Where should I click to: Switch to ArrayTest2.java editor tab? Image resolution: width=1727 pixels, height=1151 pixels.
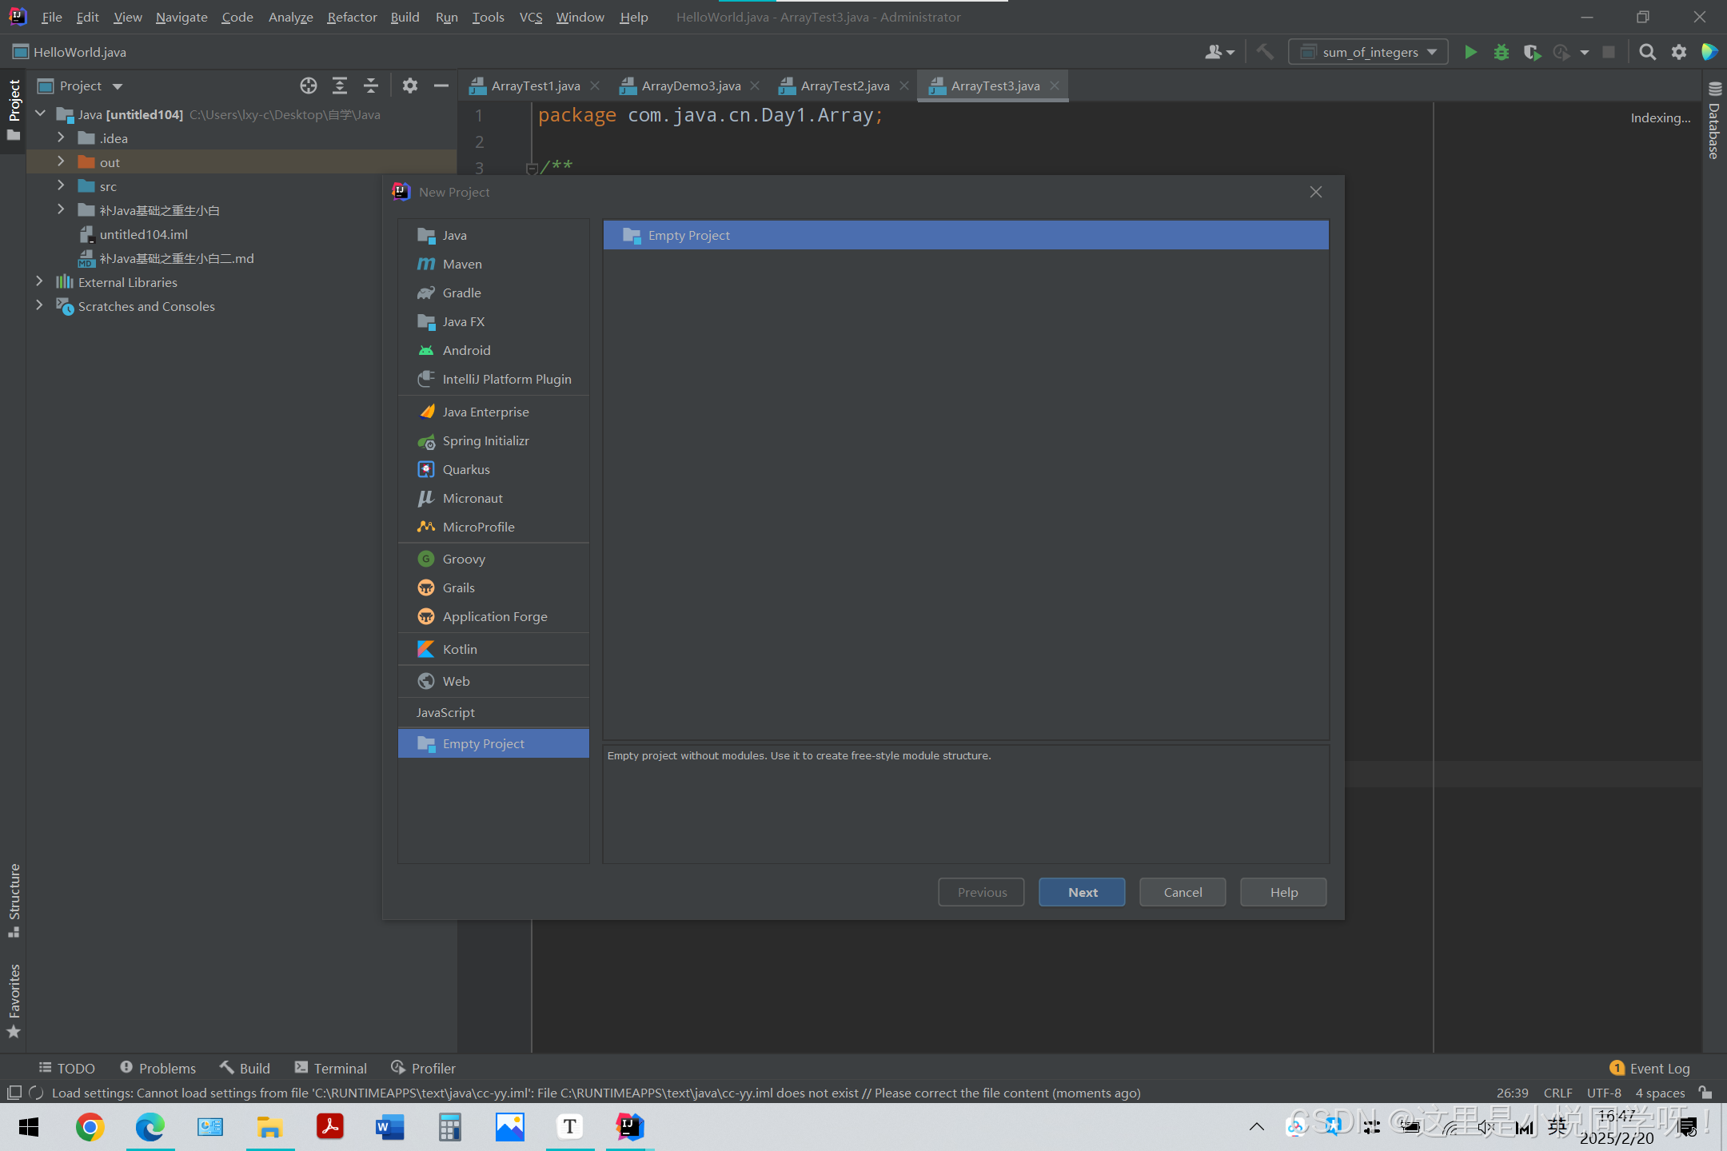click(x=844, y=86)
